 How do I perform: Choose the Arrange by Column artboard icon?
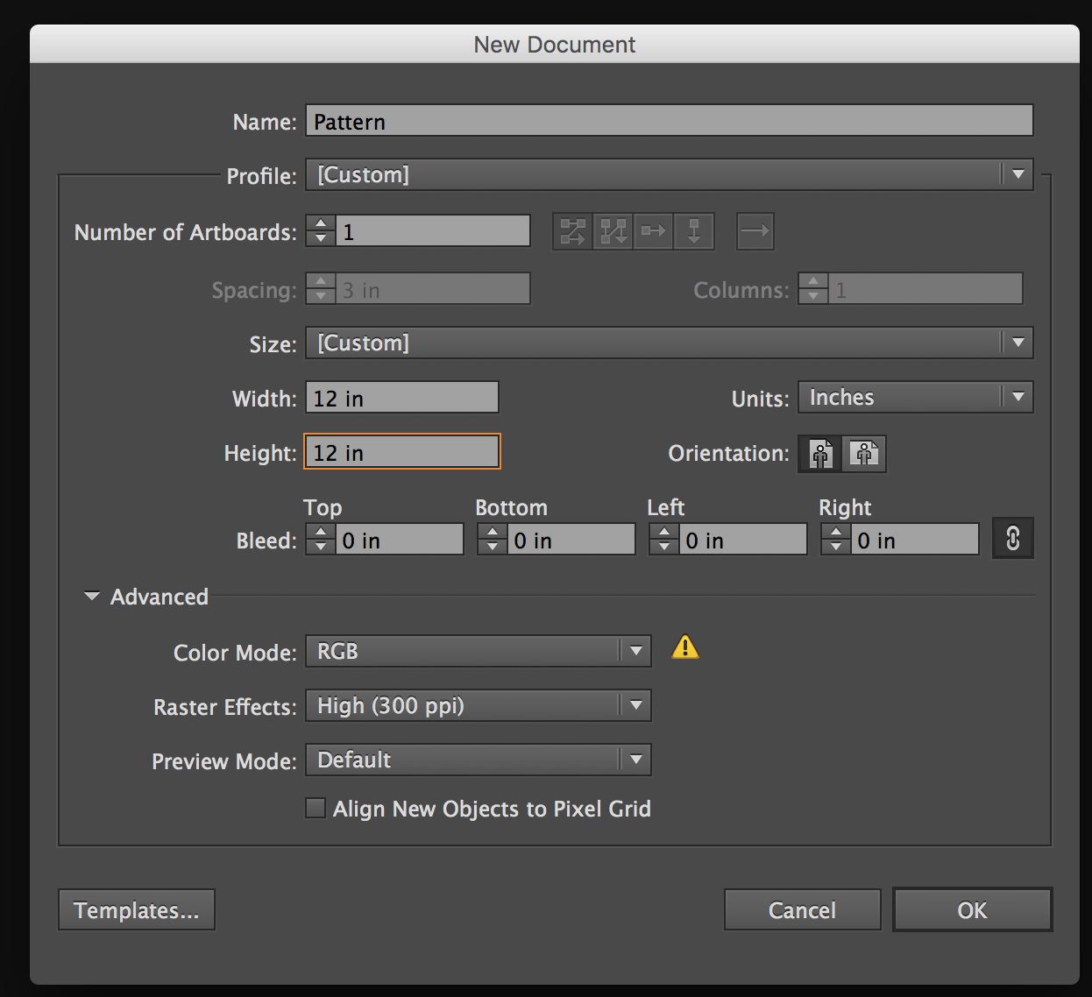pos(694,232)
